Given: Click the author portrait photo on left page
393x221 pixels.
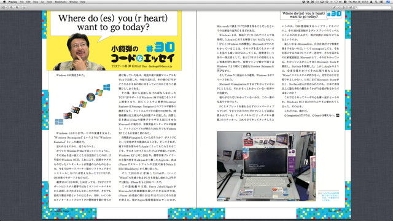Looking at the screenshot, I should pyautogui.click(x=80, y=52).
